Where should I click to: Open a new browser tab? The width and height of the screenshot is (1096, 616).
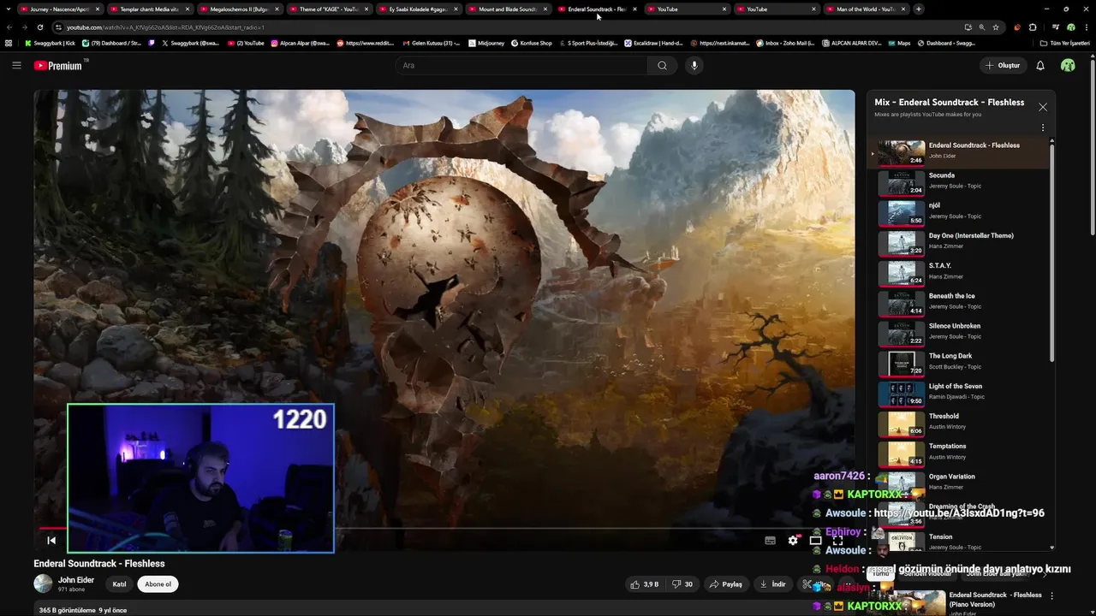[919, 9]
